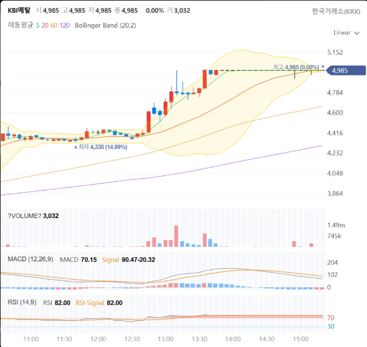Select the 60-period moving average label
The width and height of the screenshot is (367, 347).
[54, 25]
